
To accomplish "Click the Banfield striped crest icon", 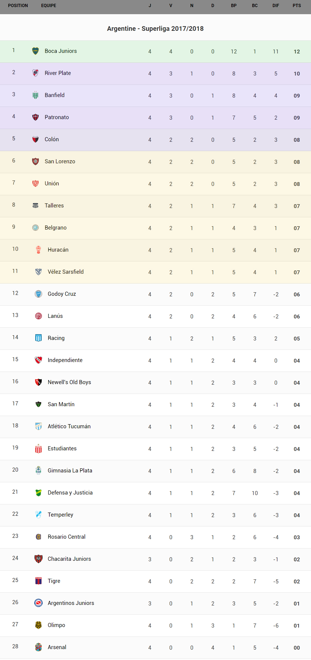I will (x=35, y=95).
